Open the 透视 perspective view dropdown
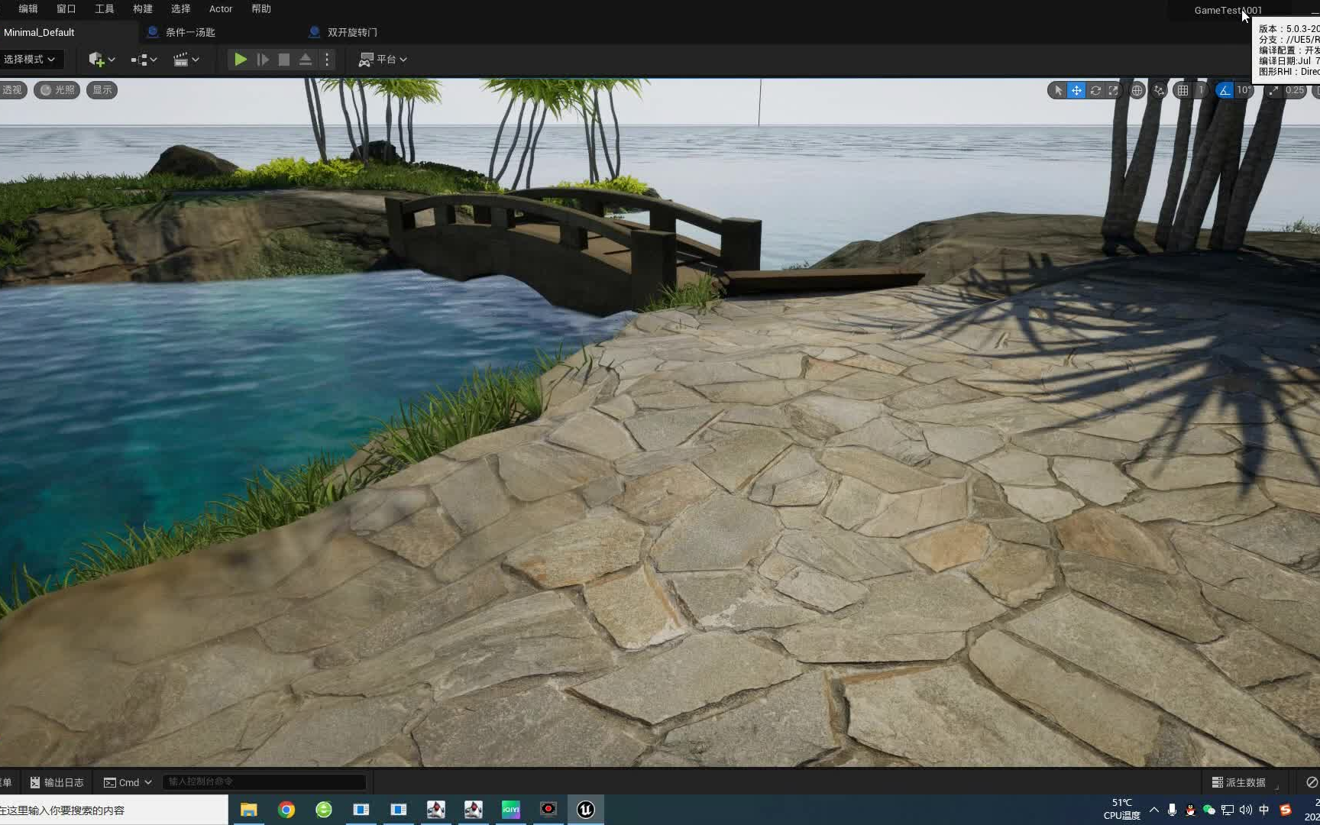The height and width of the screenshot is (825, 1320). (x=11, y=89)
